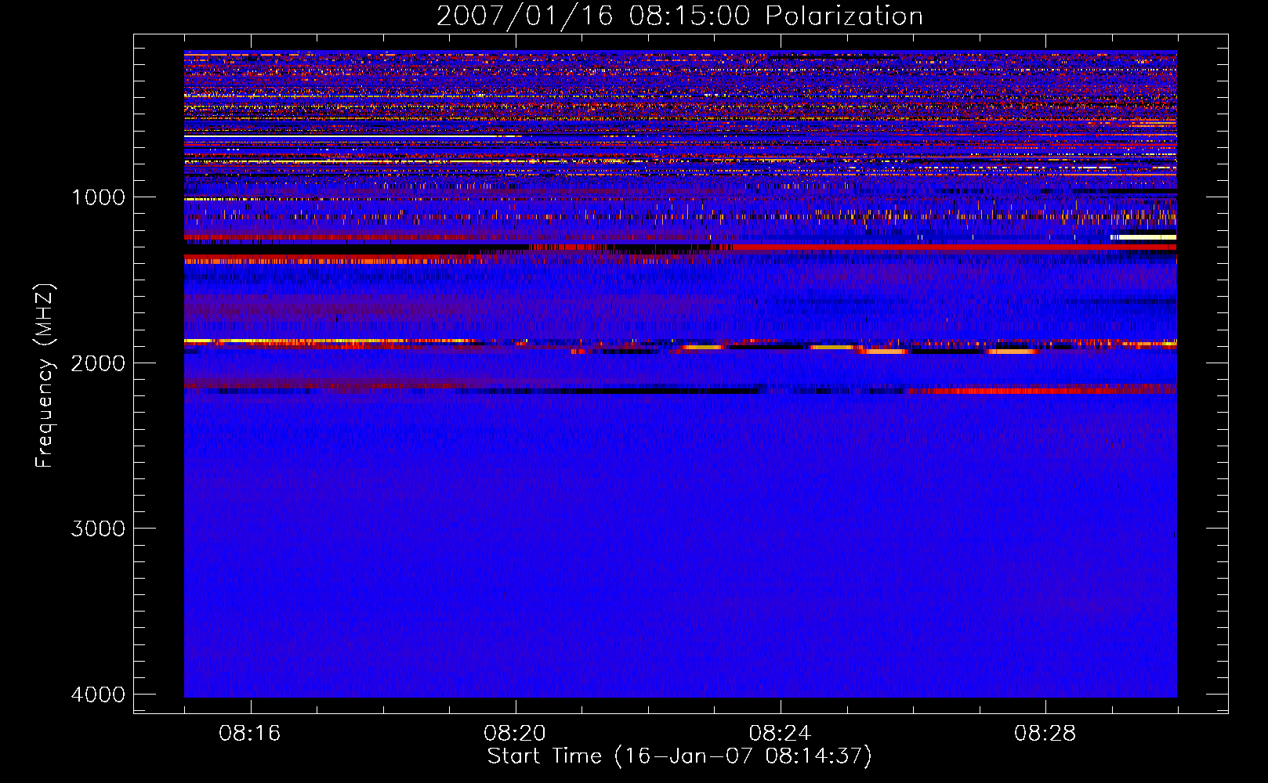Screen dimensions: 1268x783
Task: Click the 08:24 time tick label
Action: coord(780,734)
